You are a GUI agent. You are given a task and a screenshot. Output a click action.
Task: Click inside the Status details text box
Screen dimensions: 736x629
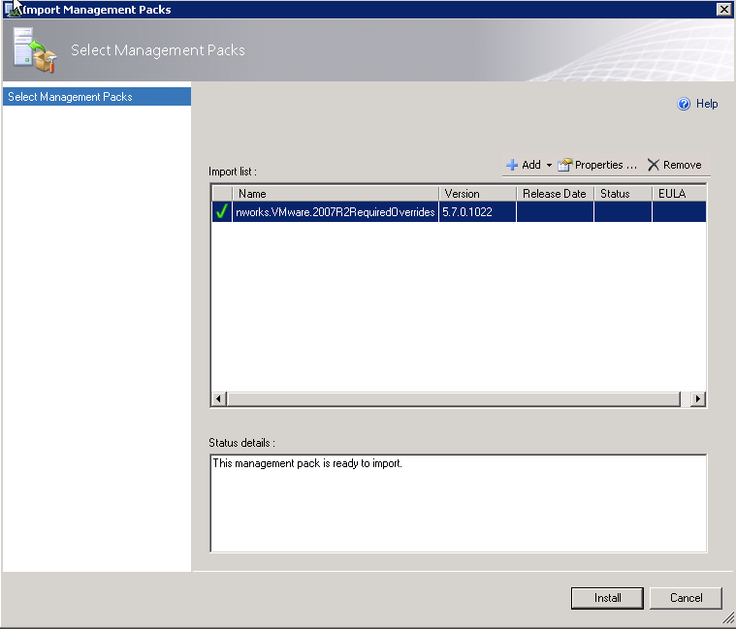coord(458,503)
